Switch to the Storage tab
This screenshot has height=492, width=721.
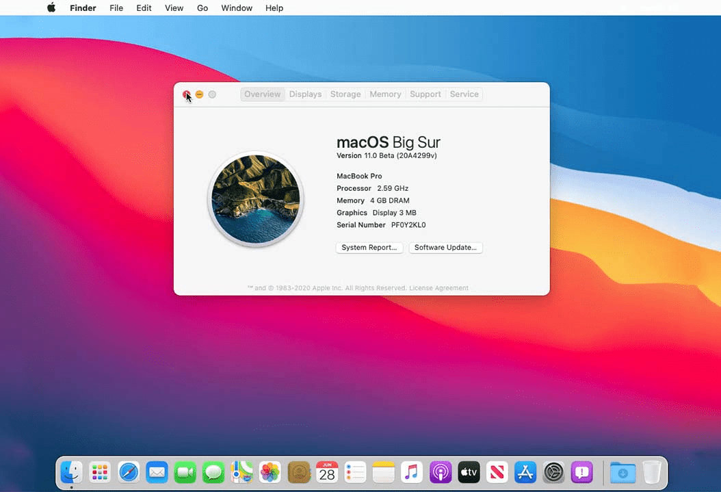tap(345, 94)
